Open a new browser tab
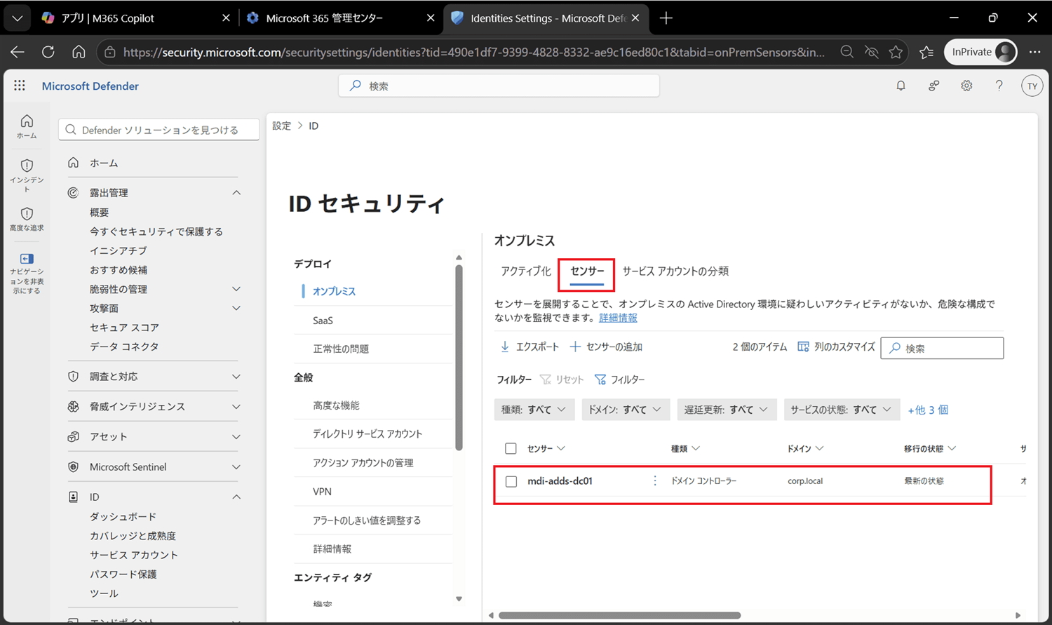1052x625 pixels. click(x=666, y=18)
